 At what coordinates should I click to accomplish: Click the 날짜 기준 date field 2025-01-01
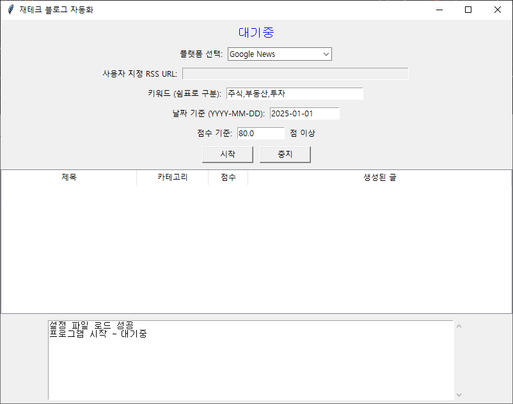[x=304, y=113]
